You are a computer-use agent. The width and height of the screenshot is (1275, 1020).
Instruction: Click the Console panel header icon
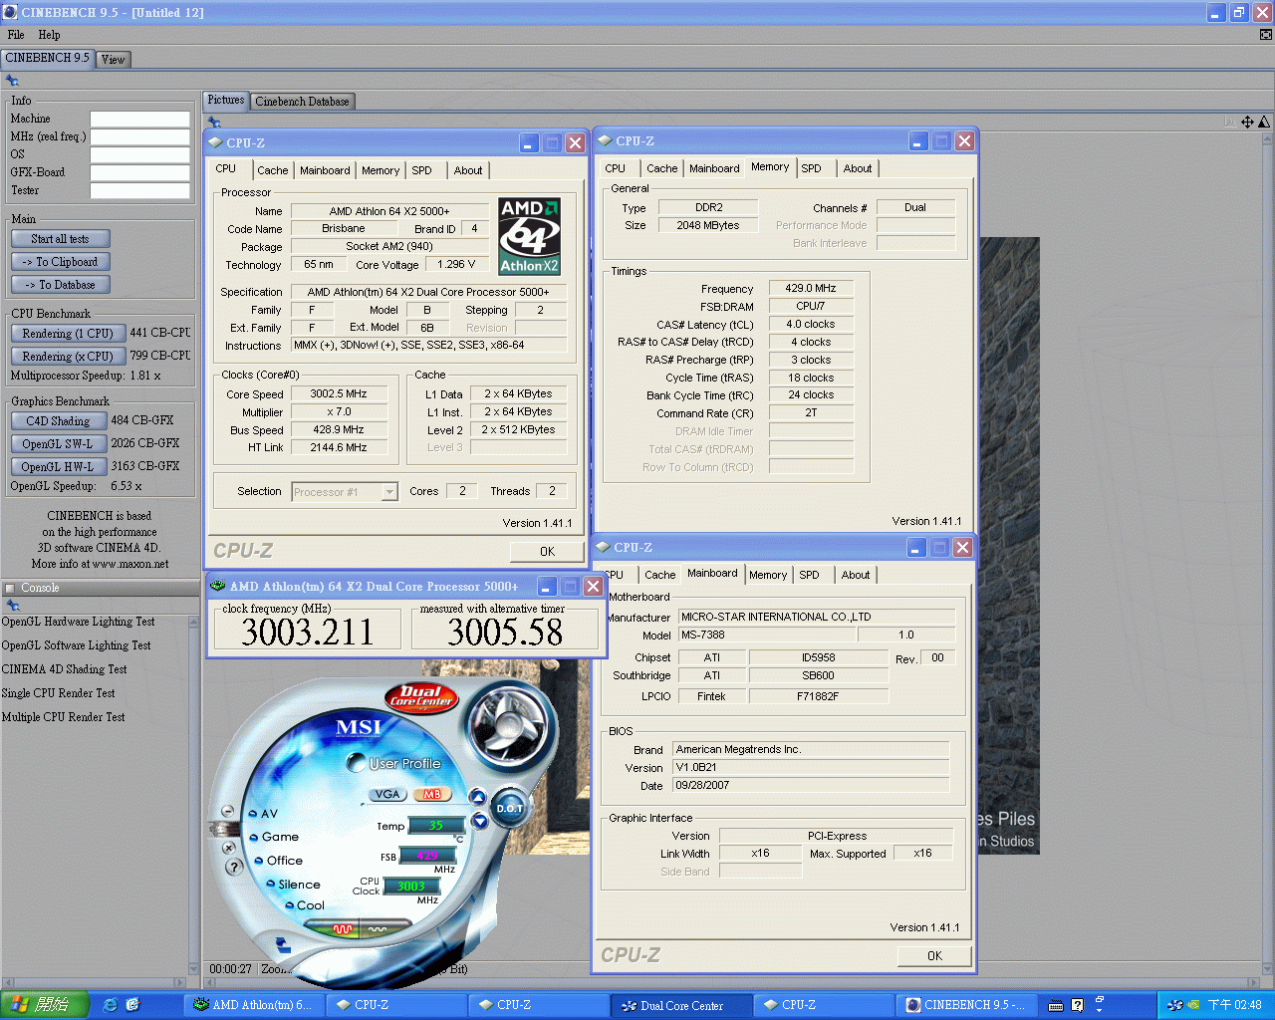pyautogui.click(x=9, y=588)
